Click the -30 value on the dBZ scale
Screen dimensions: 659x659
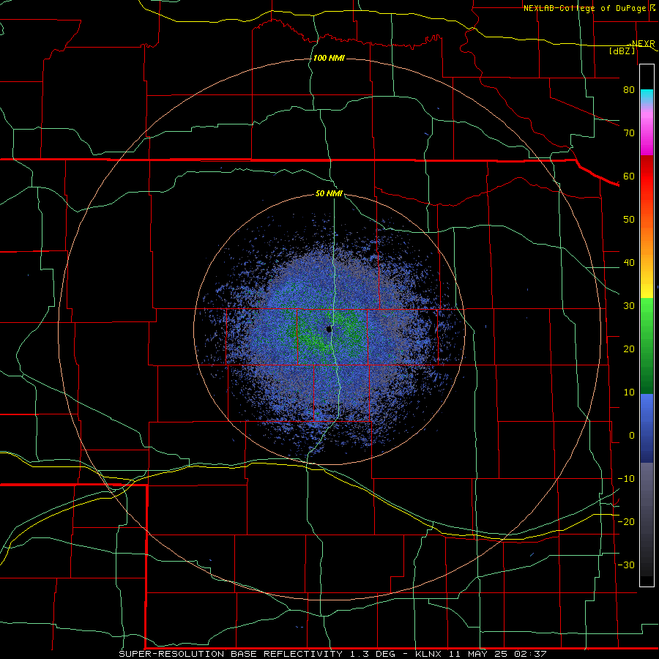pyautogui.click(x=626, y=565)
